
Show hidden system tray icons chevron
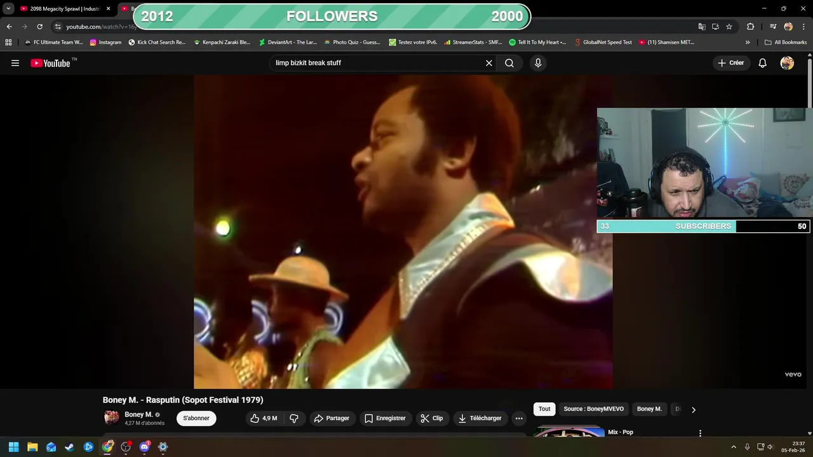coord(734,447)
